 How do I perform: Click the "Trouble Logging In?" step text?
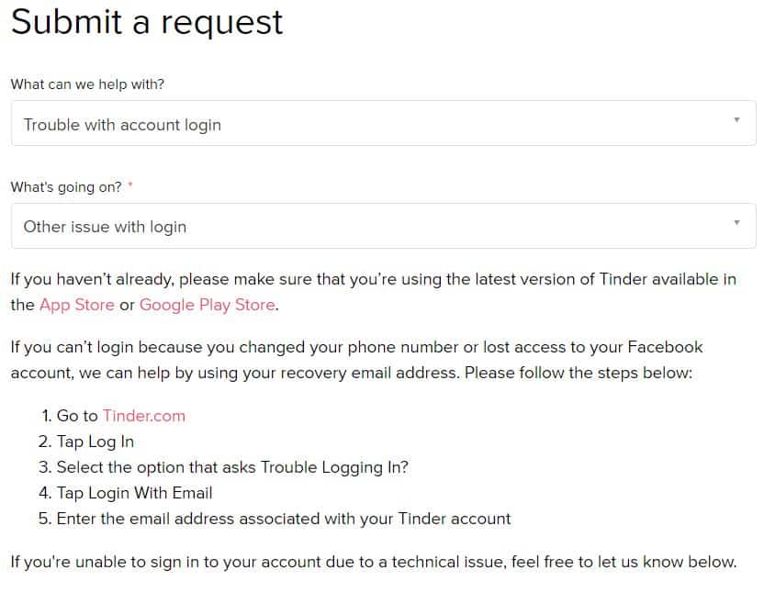pos(232,467)
